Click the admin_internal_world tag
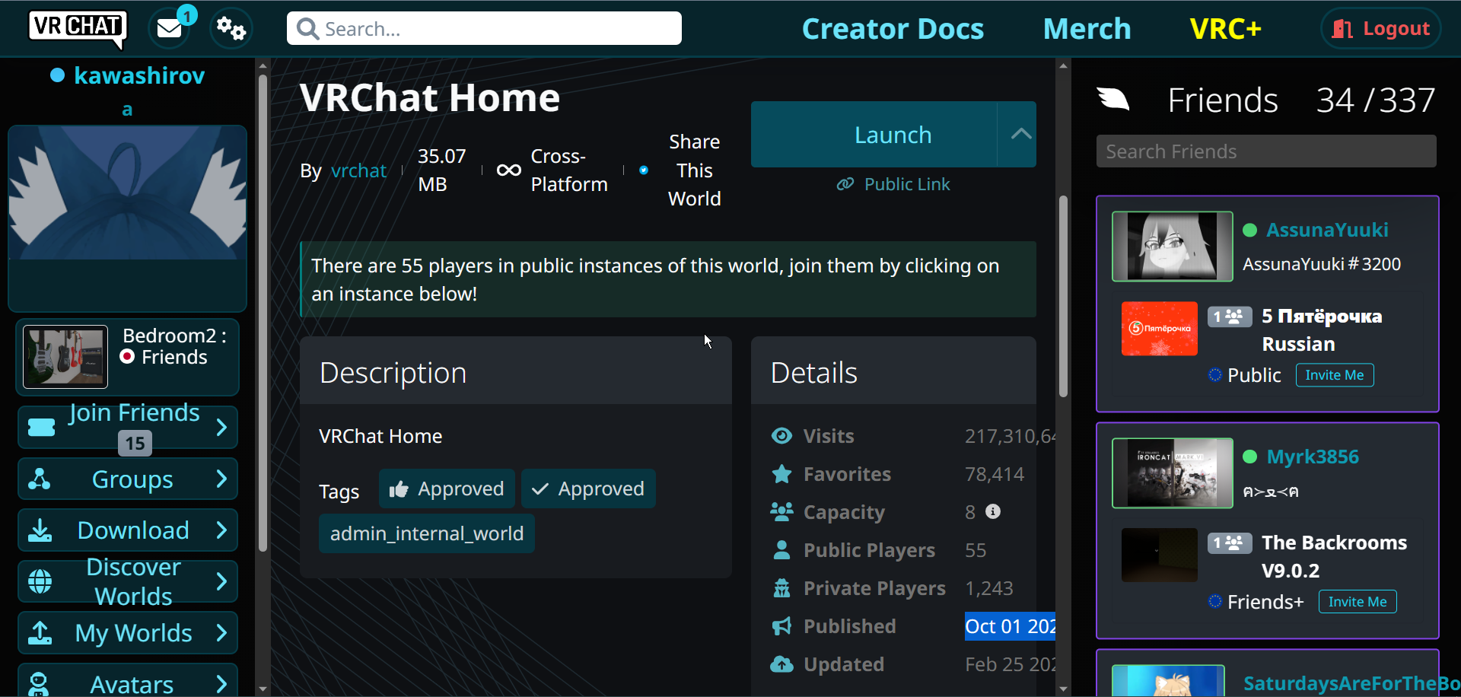1461x697 pixels. [x=427, y=533]
